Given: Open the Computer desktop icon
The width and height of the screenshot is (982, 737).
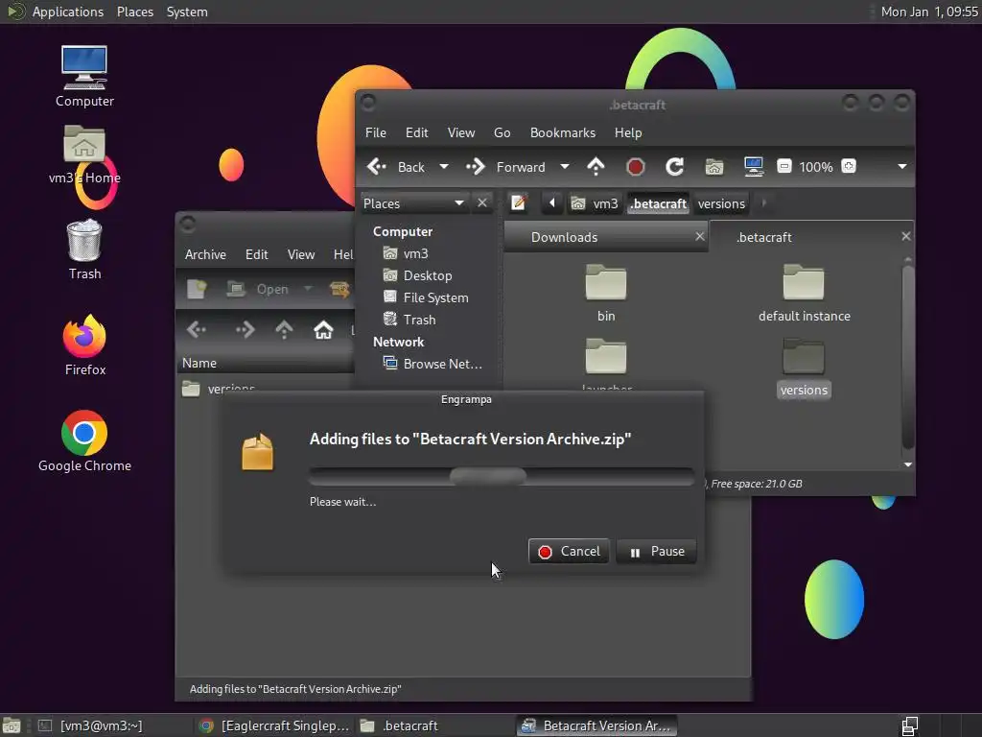Looking at the screenshot, I should click(x=84, y=77).
